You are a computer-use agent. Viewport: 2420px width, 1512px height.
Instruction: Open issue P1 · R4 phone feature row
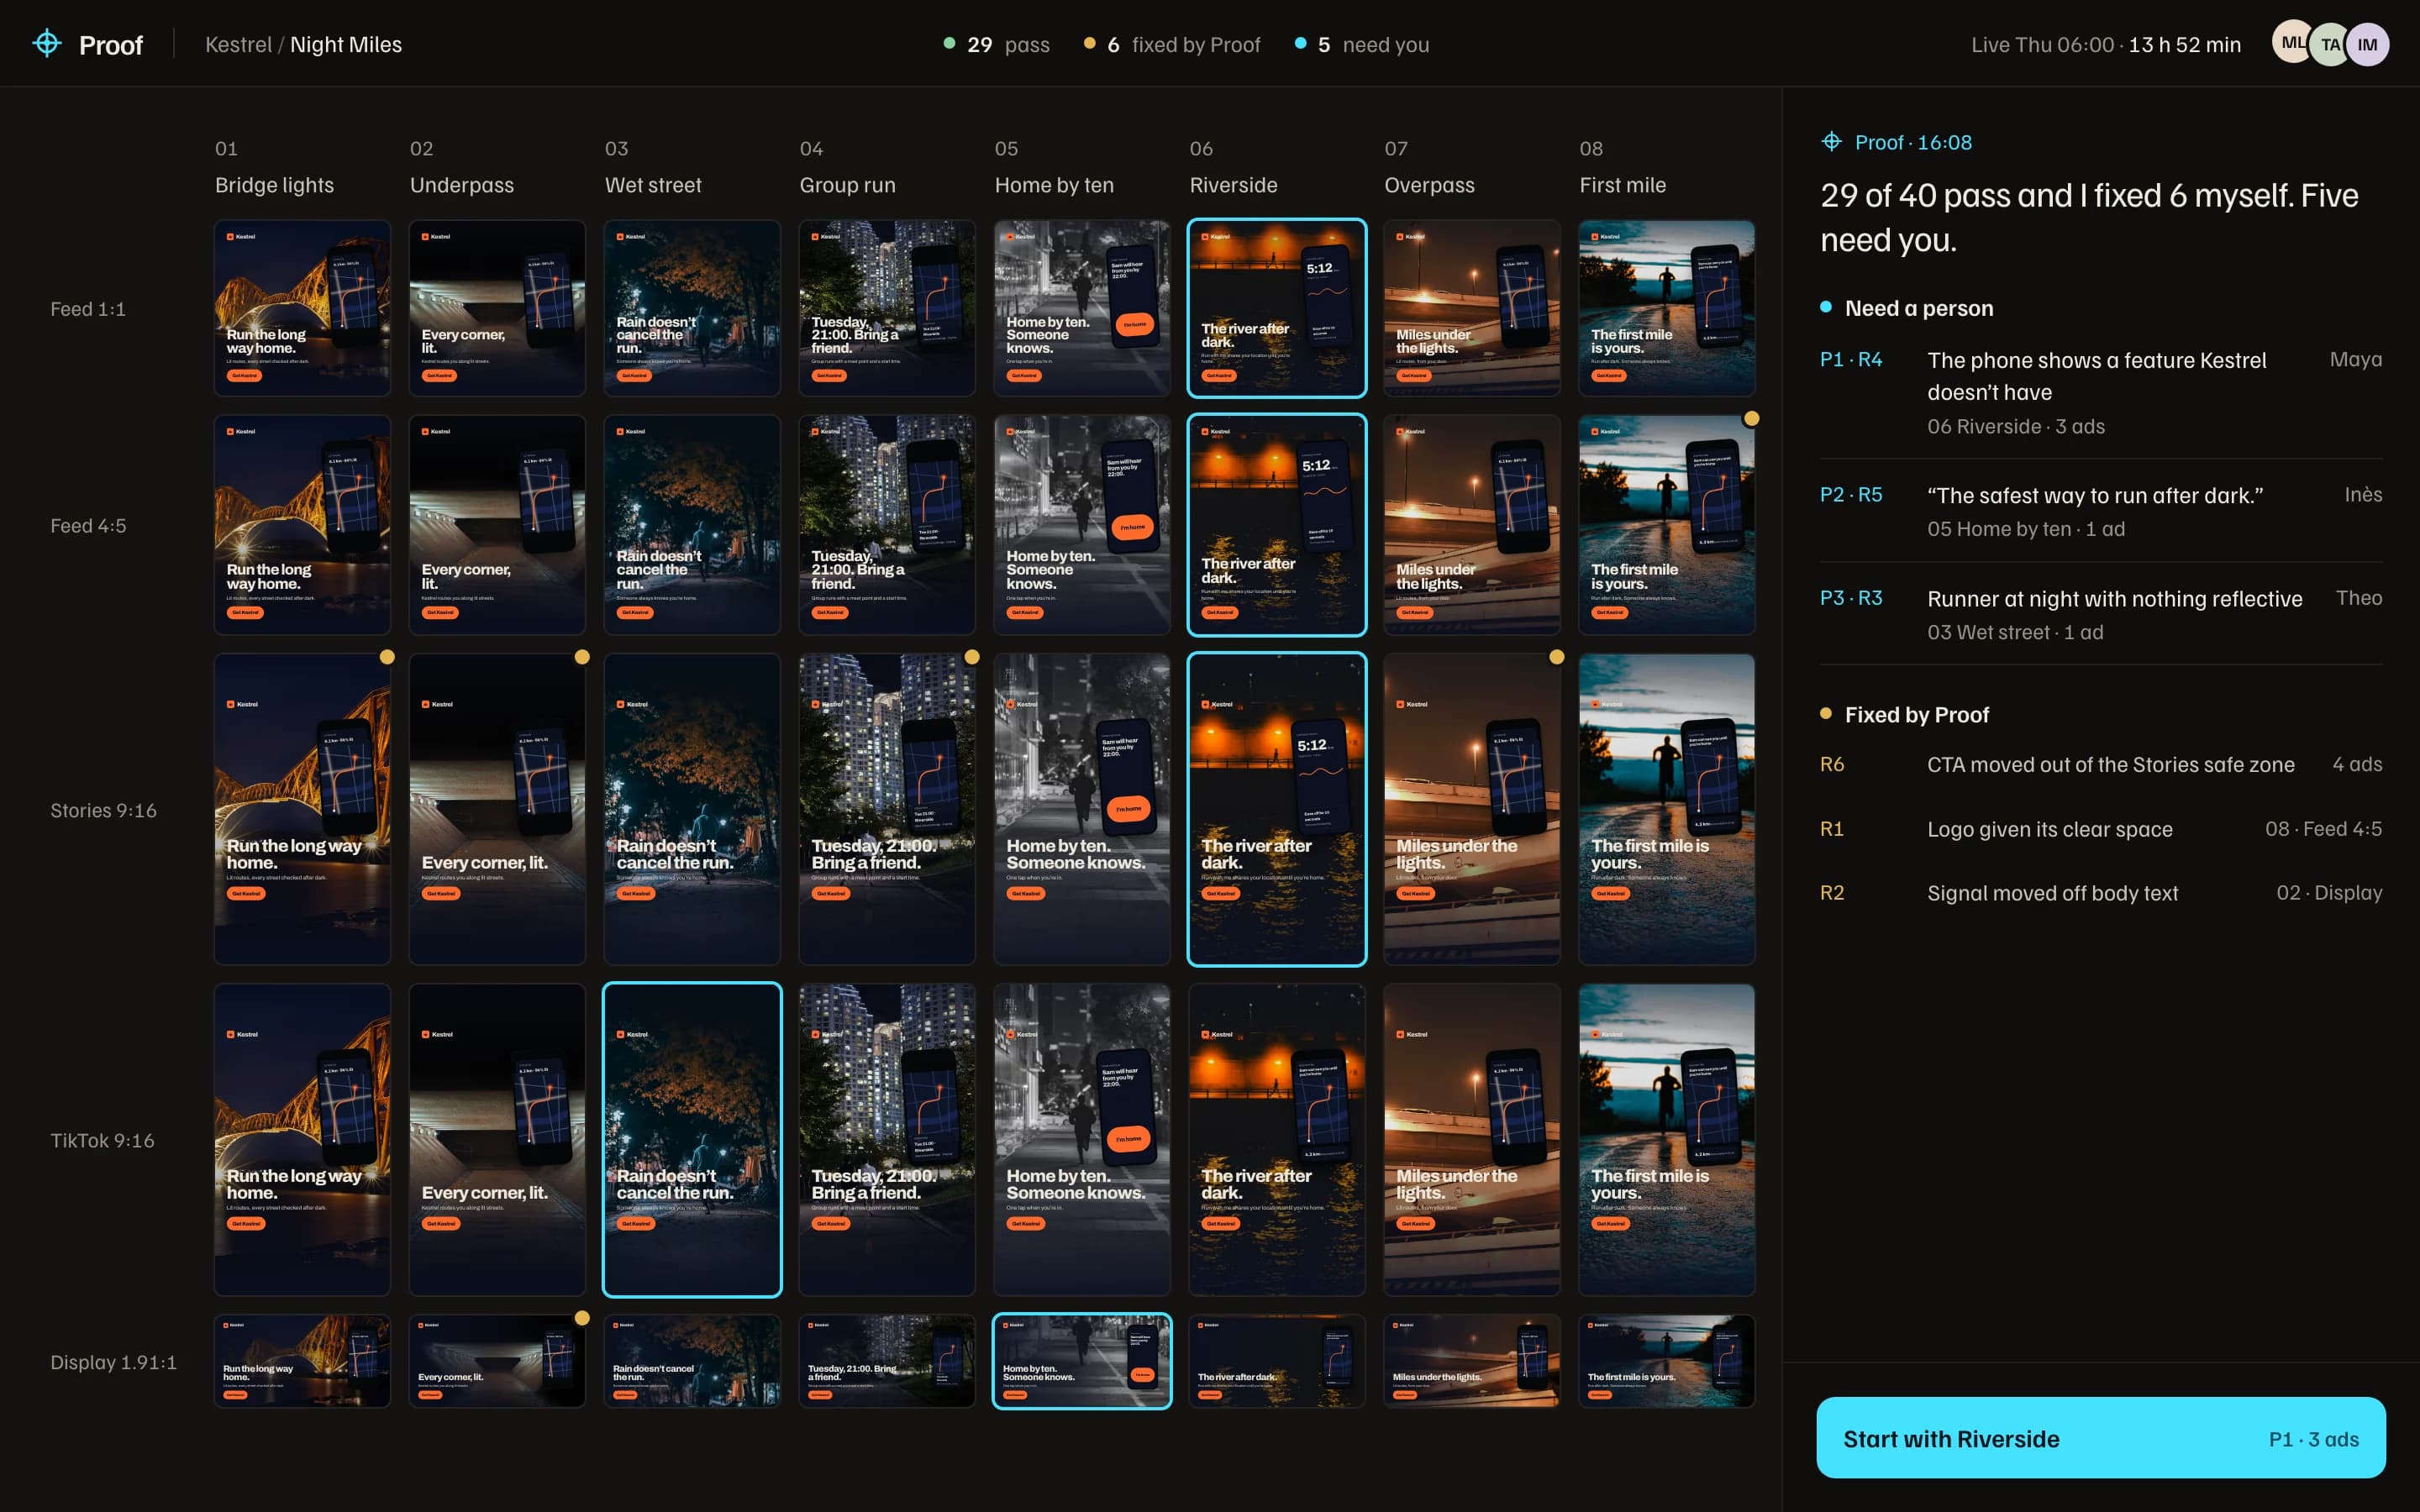2100,392
